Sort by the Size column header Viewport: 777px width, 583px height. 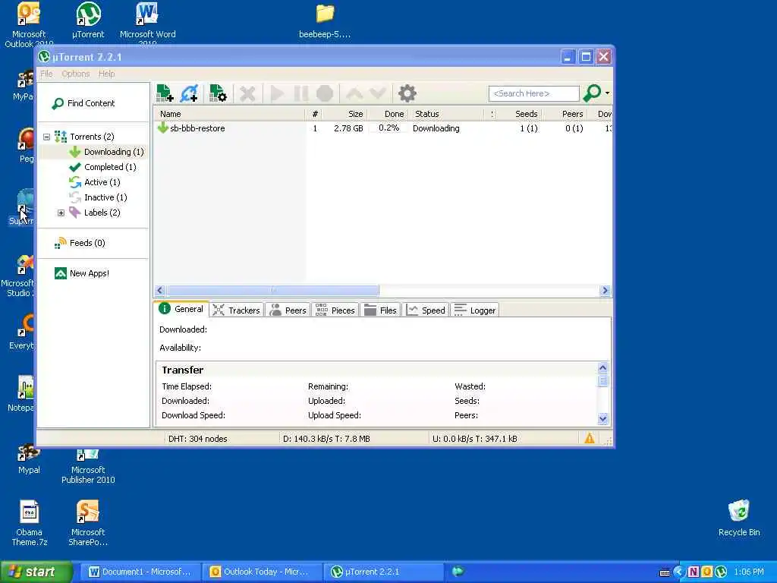(344, 114)
